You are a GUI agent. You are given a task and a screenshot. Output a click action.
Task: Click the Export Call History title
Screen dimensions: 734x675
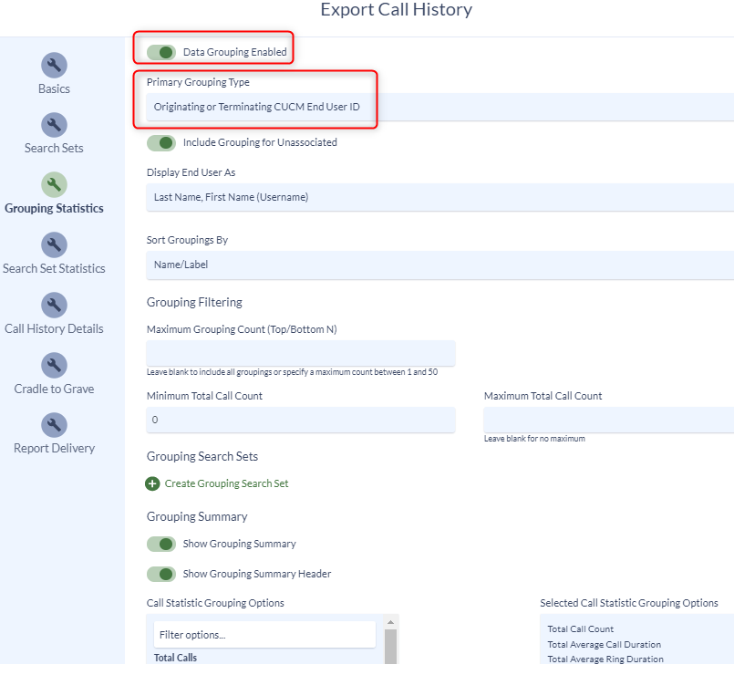[397, 9]
